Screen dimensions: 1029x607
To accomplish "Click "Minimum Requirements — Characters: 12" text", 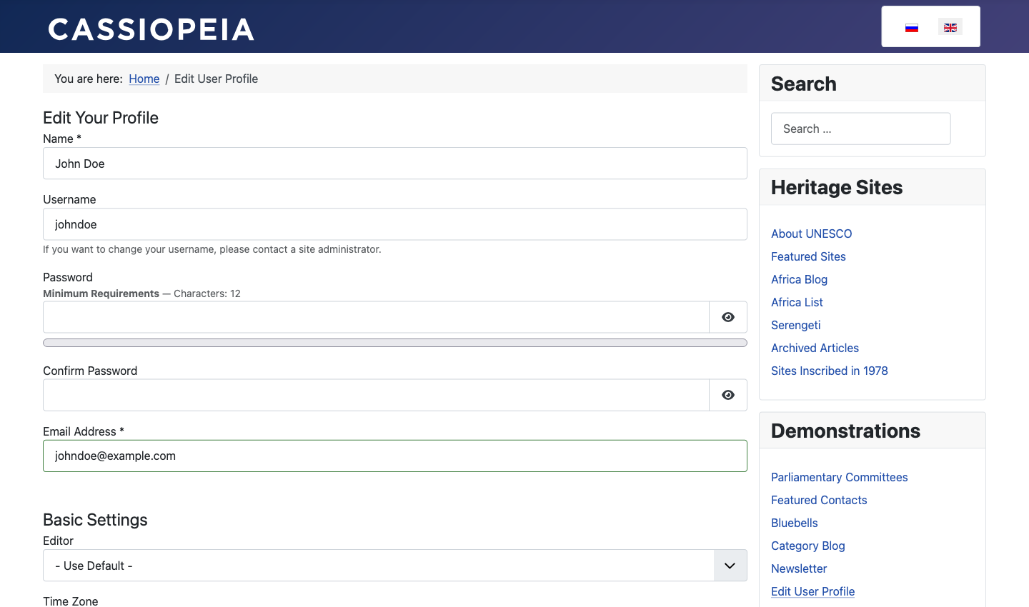I will [141, 294].
